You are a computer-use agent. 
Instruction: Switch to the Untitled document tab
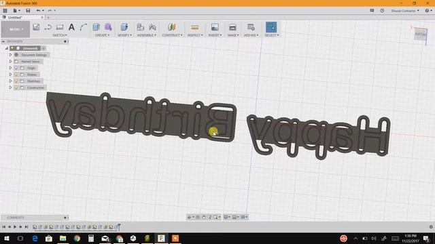[x=22, y=18]
